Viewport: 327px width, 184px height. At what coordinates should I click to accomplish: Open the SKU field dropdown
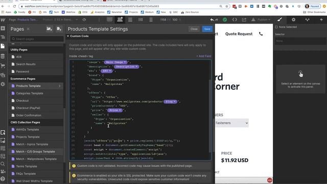(106, 71)
